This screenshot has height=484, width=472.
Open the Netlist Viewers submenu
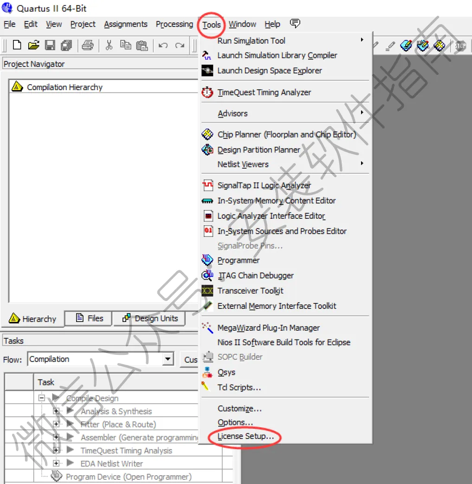(x=285, y=164)
